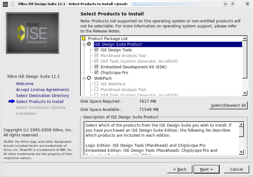The image size is (253, 177).
Task: Maximize window using the up-chevron title button
Action: (232, 4)
